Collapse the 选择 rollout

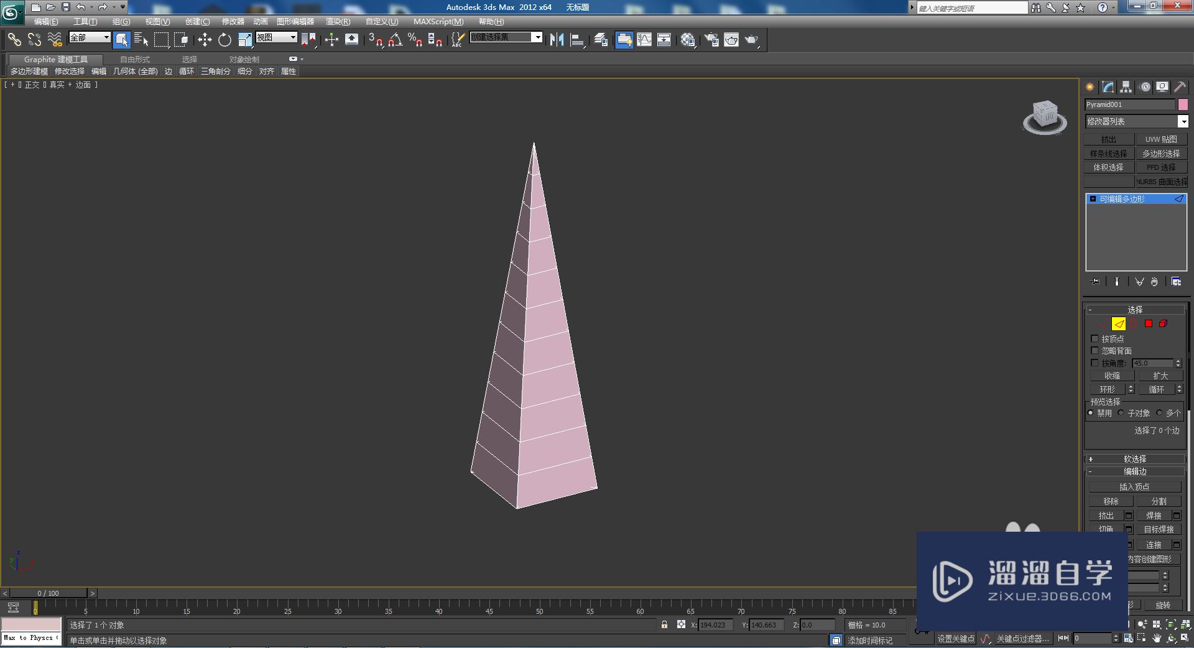click(1135, 309)
